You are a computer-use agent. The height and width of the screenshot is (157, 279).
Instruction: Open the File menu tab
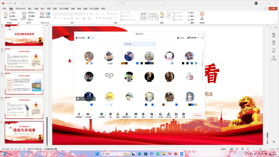(x=4, y=8)
